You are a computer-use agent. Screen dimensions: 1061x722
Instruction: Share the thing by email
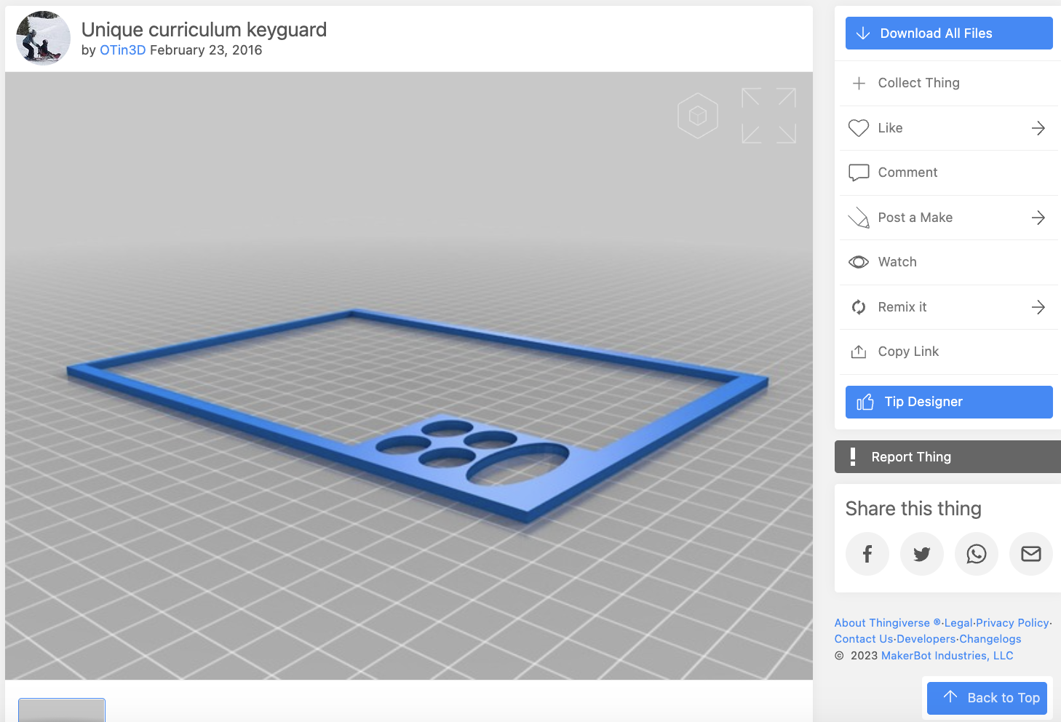(x=1030, y=553)
